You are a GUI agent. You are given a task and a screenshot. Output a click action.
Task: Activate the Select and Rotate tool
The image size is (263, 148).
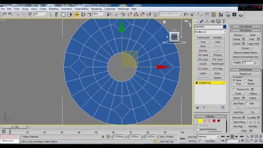83,15
